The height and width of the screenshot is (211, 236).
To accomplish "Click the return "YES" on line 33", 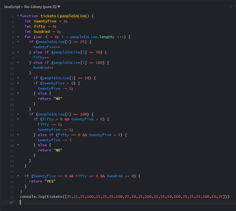I will point(42,181).
